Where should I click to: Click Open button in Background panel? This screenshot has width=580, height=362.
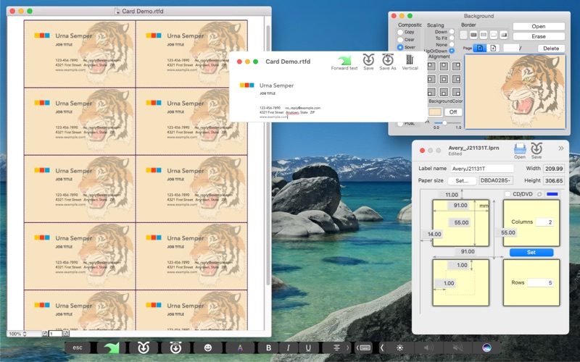539,26
